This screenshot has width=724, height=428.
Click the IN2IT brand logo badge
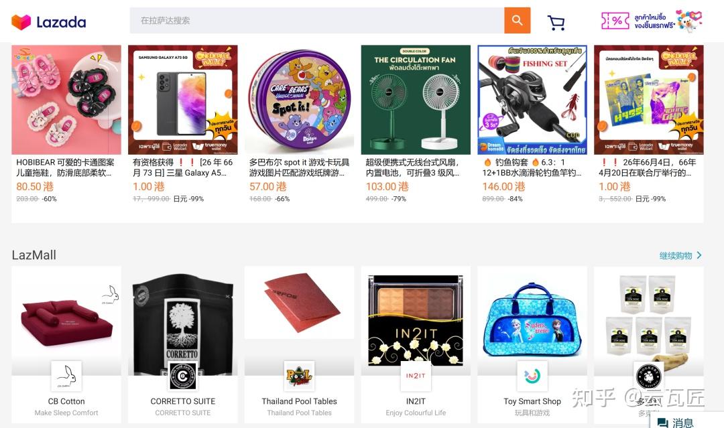point(416,376)
